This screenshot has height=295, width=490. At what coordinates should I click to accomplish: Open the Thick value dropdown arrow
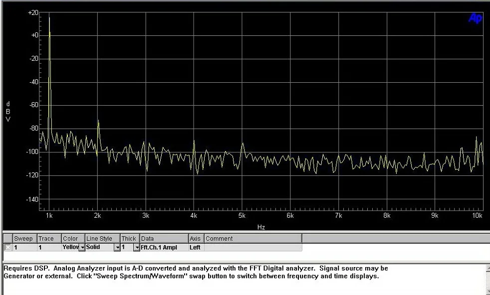137,248
